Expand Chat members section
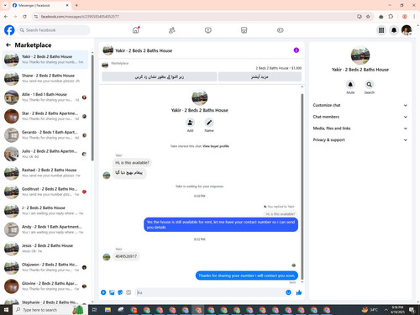The image size is (420, 315). pos(360,117)
